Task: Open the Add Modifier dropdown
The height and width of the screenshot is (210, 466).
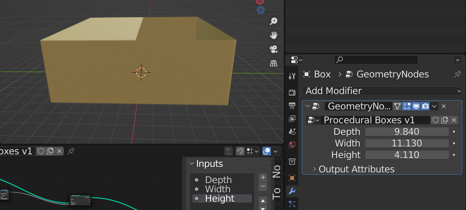Action: [382, 91]
